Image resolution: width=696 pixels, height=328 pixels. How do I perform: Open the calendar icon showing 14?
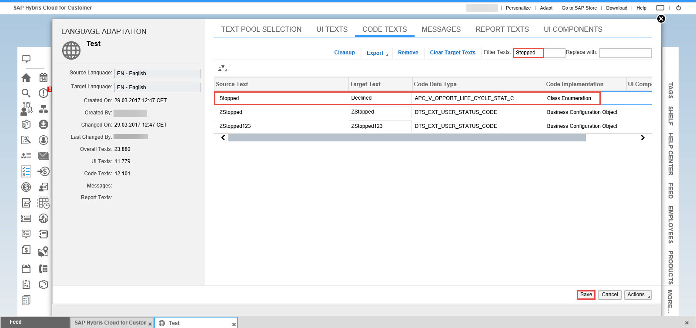click(x=43, y=78)
